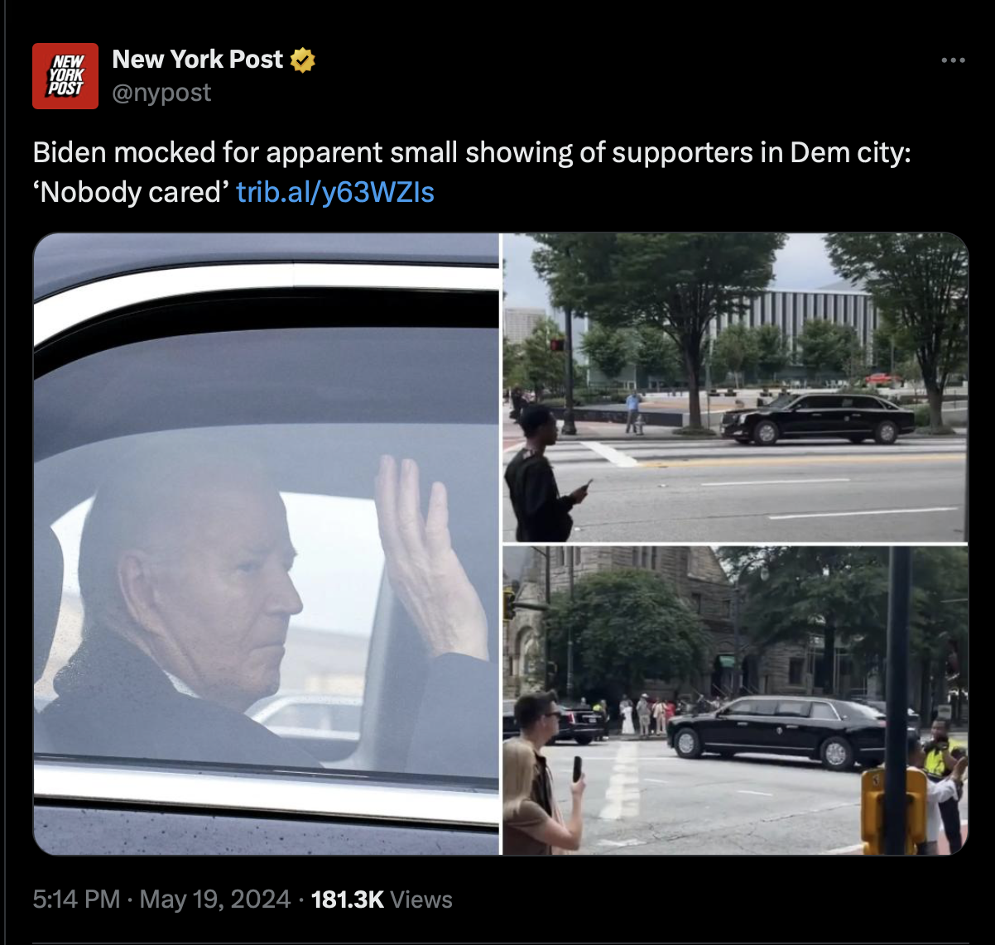Viewport: 995px width, 945px height.
Task: Click the May 19, 2024 date
Action: click(x=215, y=899)
